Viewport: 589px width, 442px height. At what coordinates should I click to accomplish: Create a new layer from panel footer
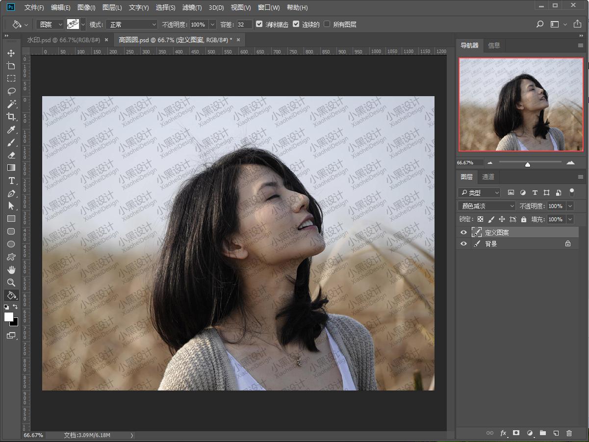pos(556,433)
